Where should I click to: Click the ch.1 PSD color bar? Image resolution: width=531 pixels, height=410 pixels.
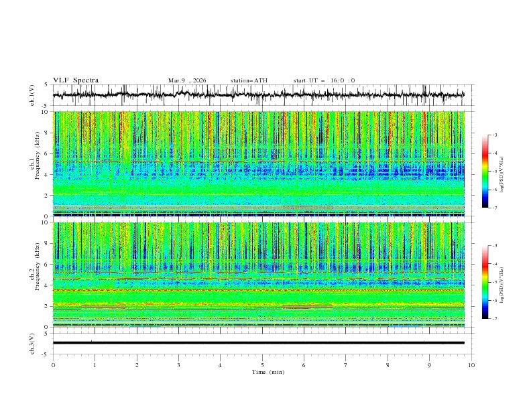point(485,172)
